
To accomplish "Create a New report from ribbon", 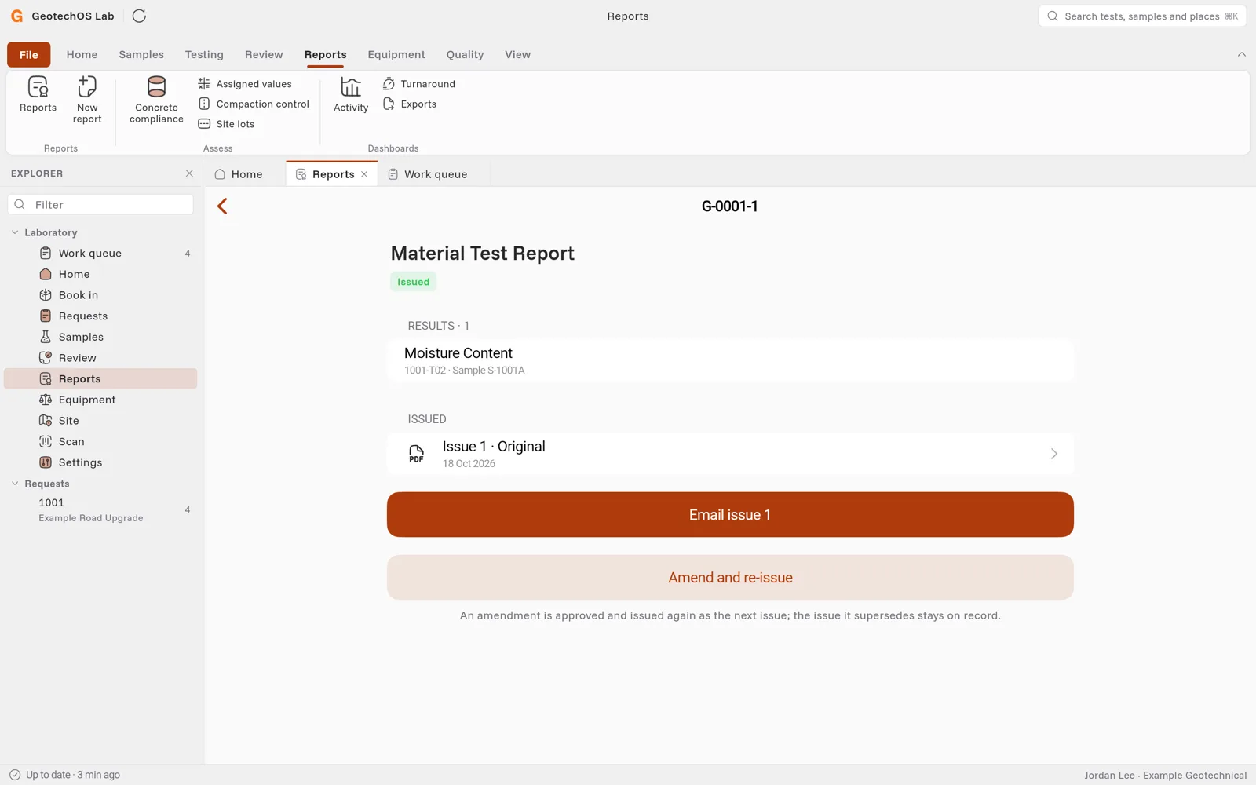I will pos(87,100).
